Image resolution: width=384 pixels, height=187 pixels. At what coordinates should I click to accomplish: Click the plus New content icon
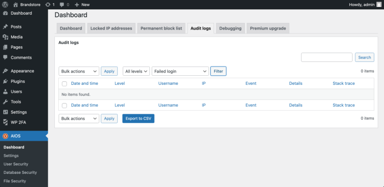coord(77,4)
